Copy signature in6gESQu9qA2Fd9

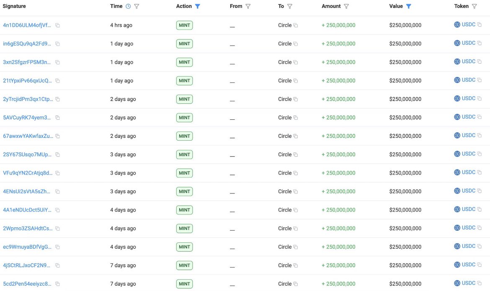(x=58, y=44)
